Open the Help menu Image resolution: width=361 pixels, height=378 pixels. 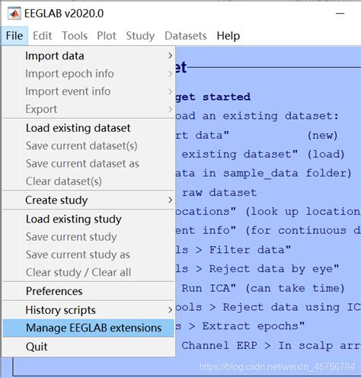click(x=228, y=36)
